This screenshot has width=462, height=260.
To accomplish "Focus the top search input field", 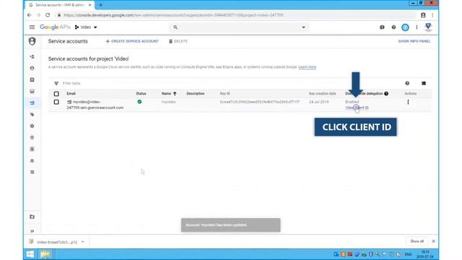I will (x=239, y=27).
